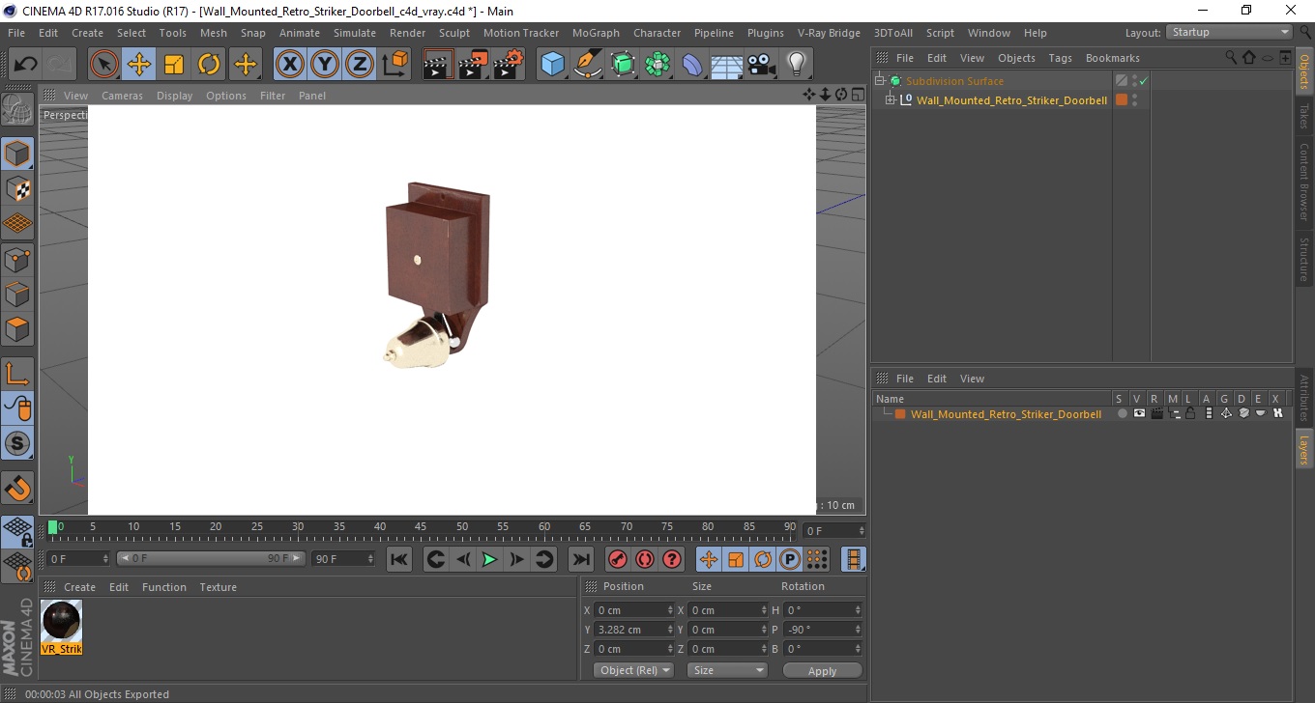Toggle the Z axis lock

point(360,65)
